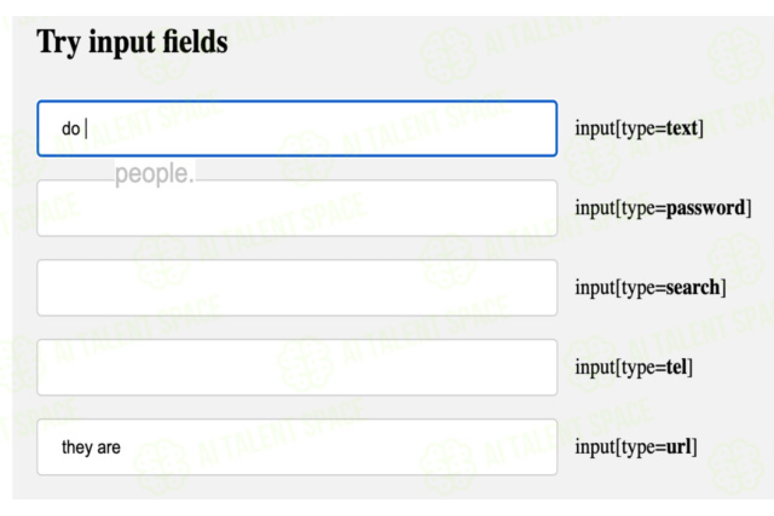This screenshot has height=516, width=774.
Task: Click the "Try input fields" heading
Action: coord(132,42)
